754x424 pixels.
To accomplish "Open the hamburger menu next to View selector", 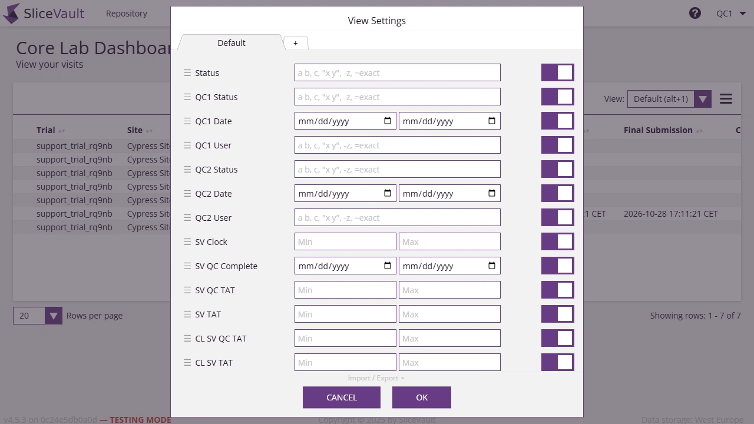I will pyautogui.click(x=726, y=99).
